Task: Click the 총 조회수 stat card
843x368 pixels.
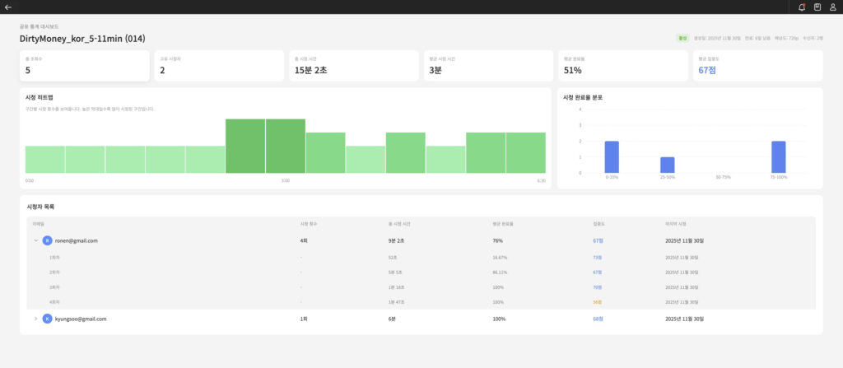Action: coord(85,66)
